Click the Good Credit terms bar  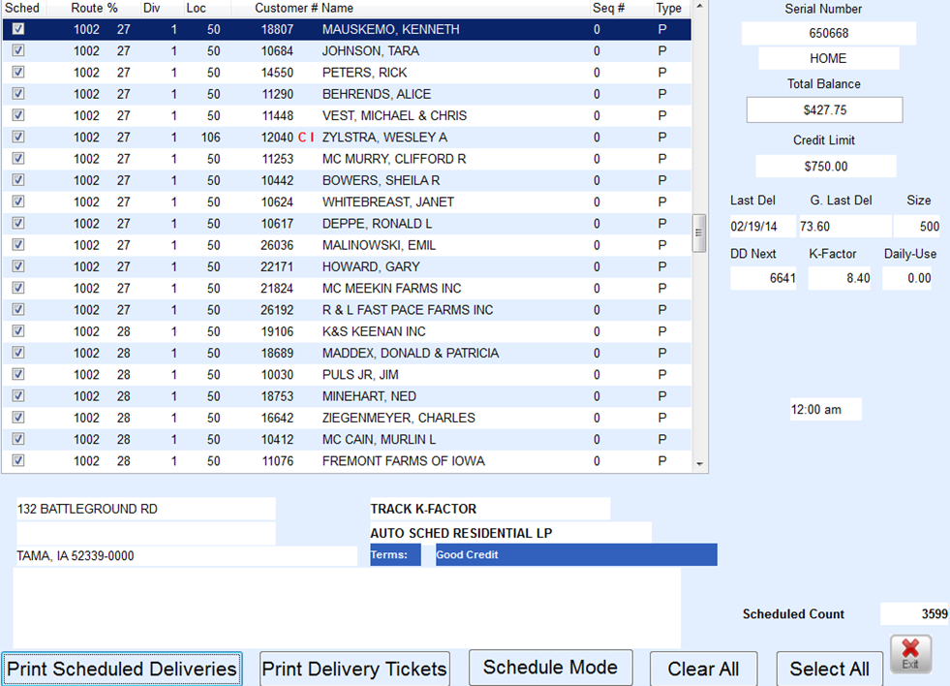tap(576, 554)
